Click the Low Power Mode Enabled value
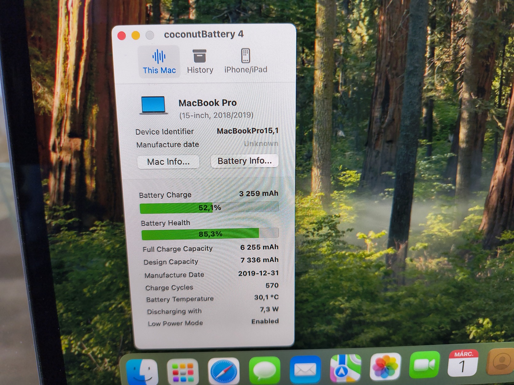The image size is (514, 385). pyautogui.click(x=265, y=321)
